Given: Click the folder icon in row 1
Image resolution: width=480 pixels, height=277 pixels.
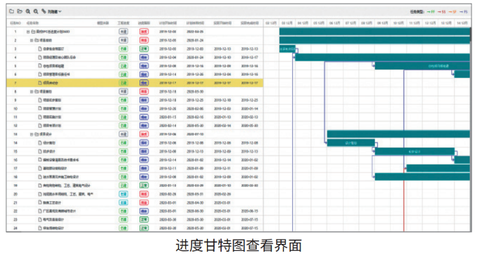Looking at the screenshot, I should pyautogui.click(x=33, y=32).
